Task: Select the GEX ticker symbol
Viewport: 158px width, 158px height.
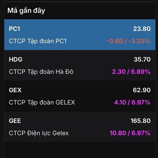Action: 15,90
